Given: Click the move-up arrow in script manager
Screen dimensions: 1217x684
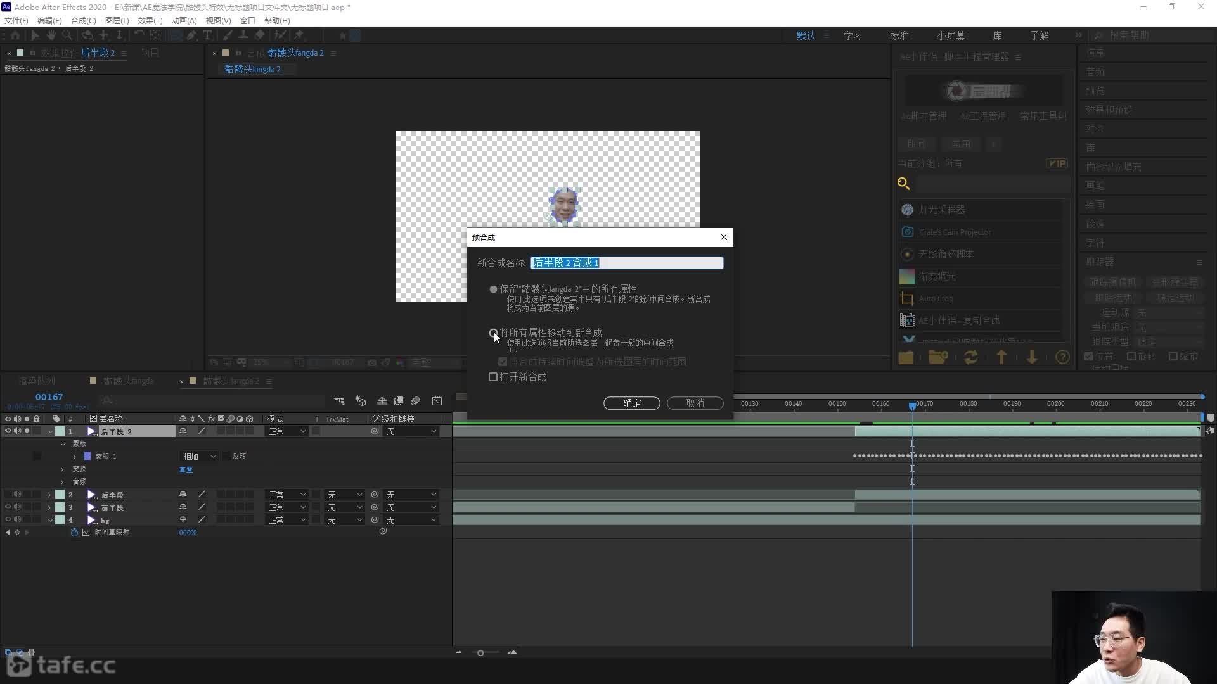Looking at the screenshot, I should click(1001, 357).
